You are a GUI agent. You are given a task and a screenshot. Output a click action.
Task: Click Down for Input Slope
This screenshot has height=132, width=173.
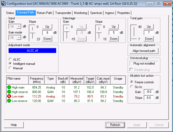click(47, 39)
